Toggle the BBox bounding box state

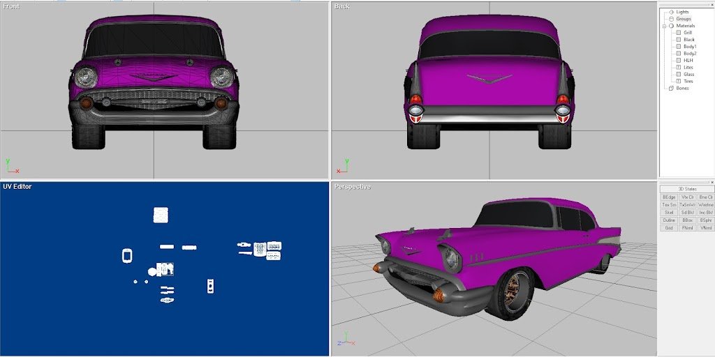point(687,220)
